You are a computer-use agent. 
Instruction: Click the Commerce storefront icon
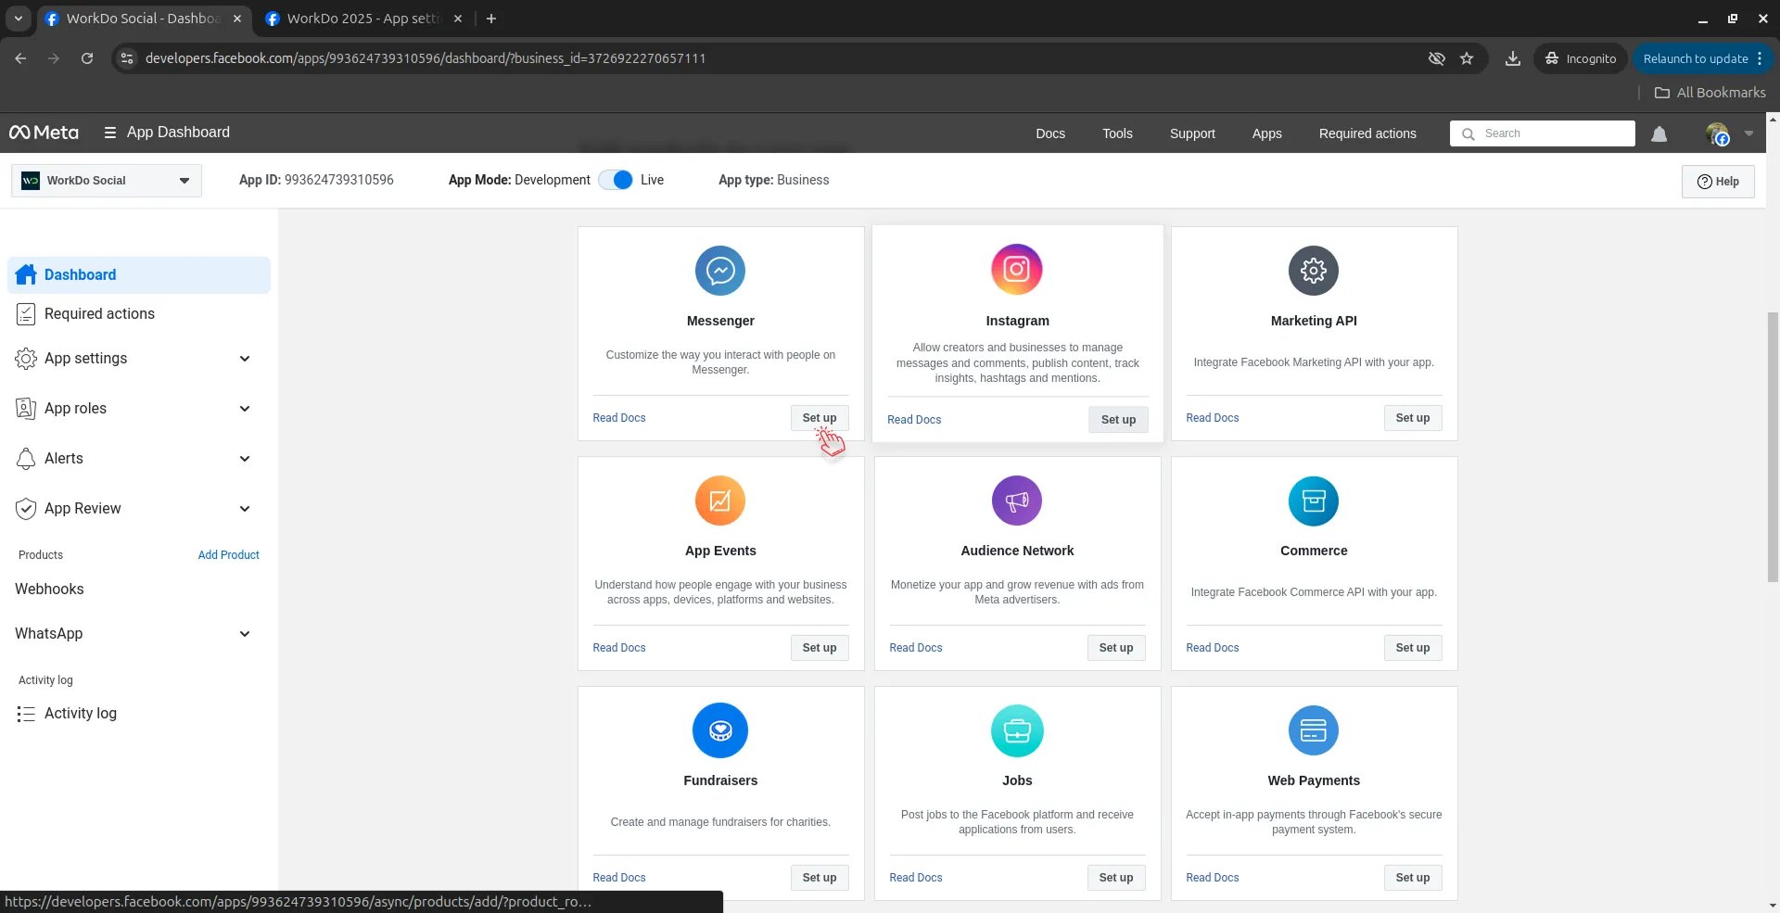coord(1314,501)
